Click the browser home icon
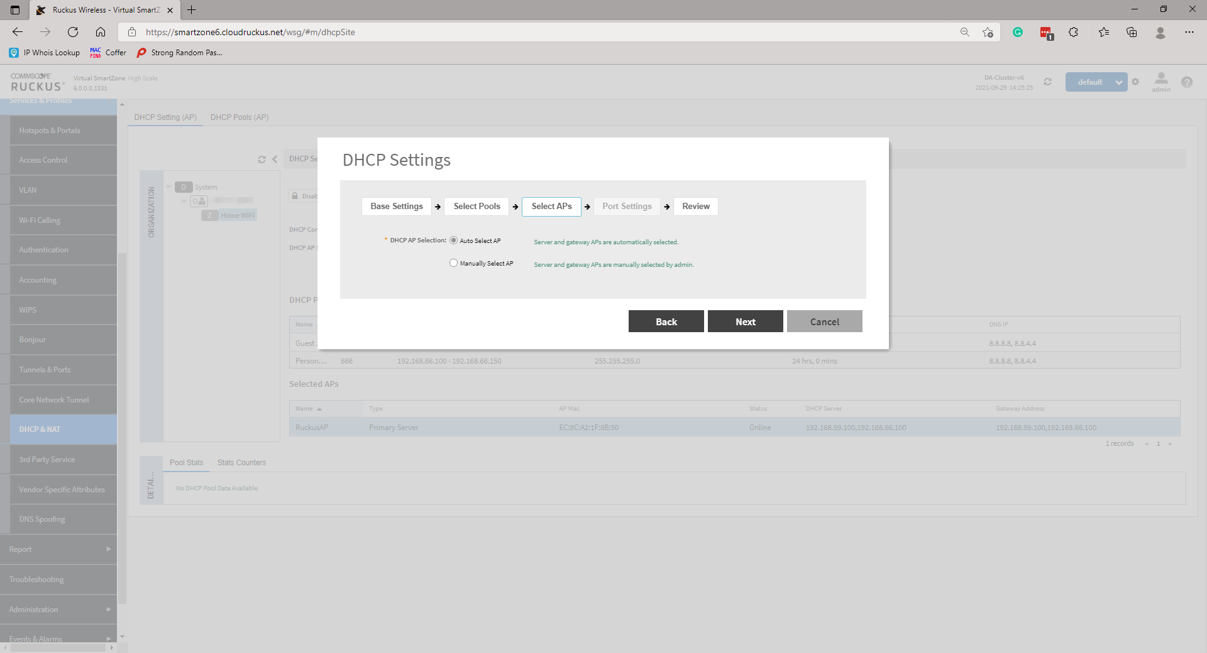 click(x=101, y=32)
